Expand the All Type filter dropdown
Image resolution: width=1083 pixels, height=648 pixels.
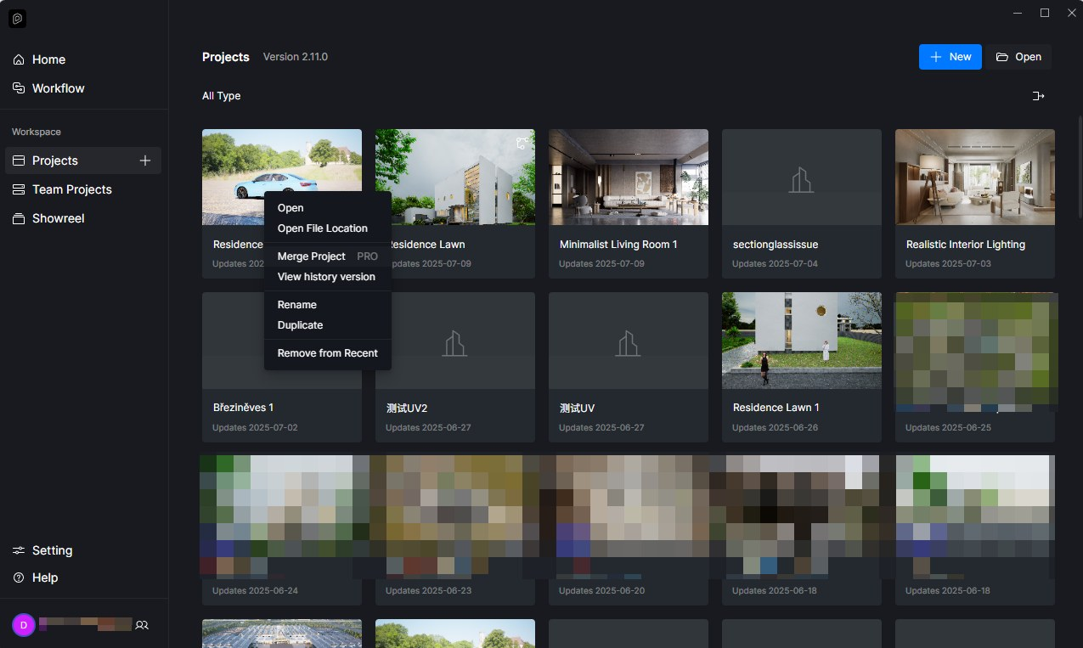(222, 96)
